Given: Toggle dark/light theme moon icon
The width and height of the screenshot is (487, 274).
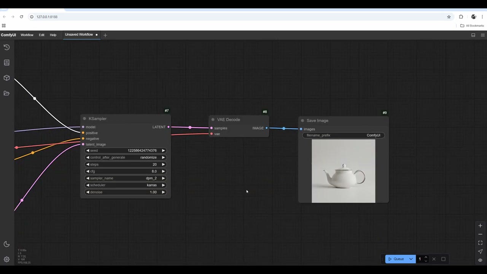Looking at the screenshot, I should [x=6, y=244].
